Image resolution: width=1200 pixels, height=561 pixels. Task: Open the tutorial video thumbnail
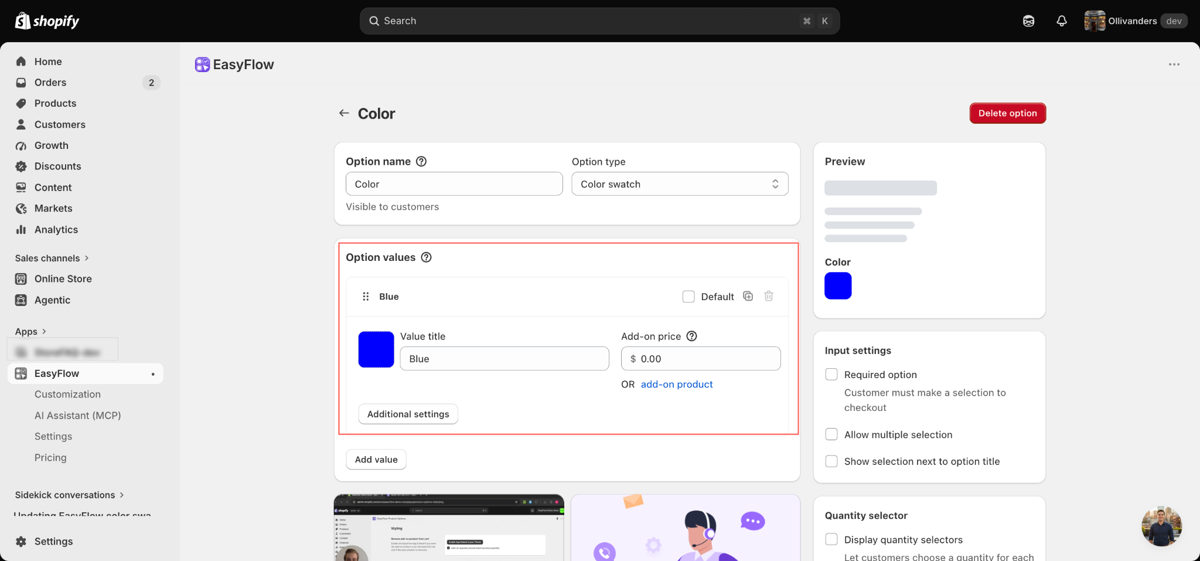click(449, 528)
